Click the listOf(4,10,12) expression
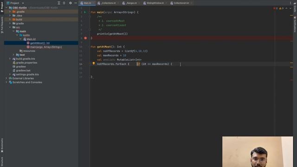This screenshot has width=297, height=167. pos(136,51)
